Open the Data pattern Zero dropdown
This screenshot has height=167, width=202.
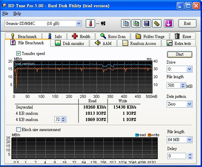190,104
